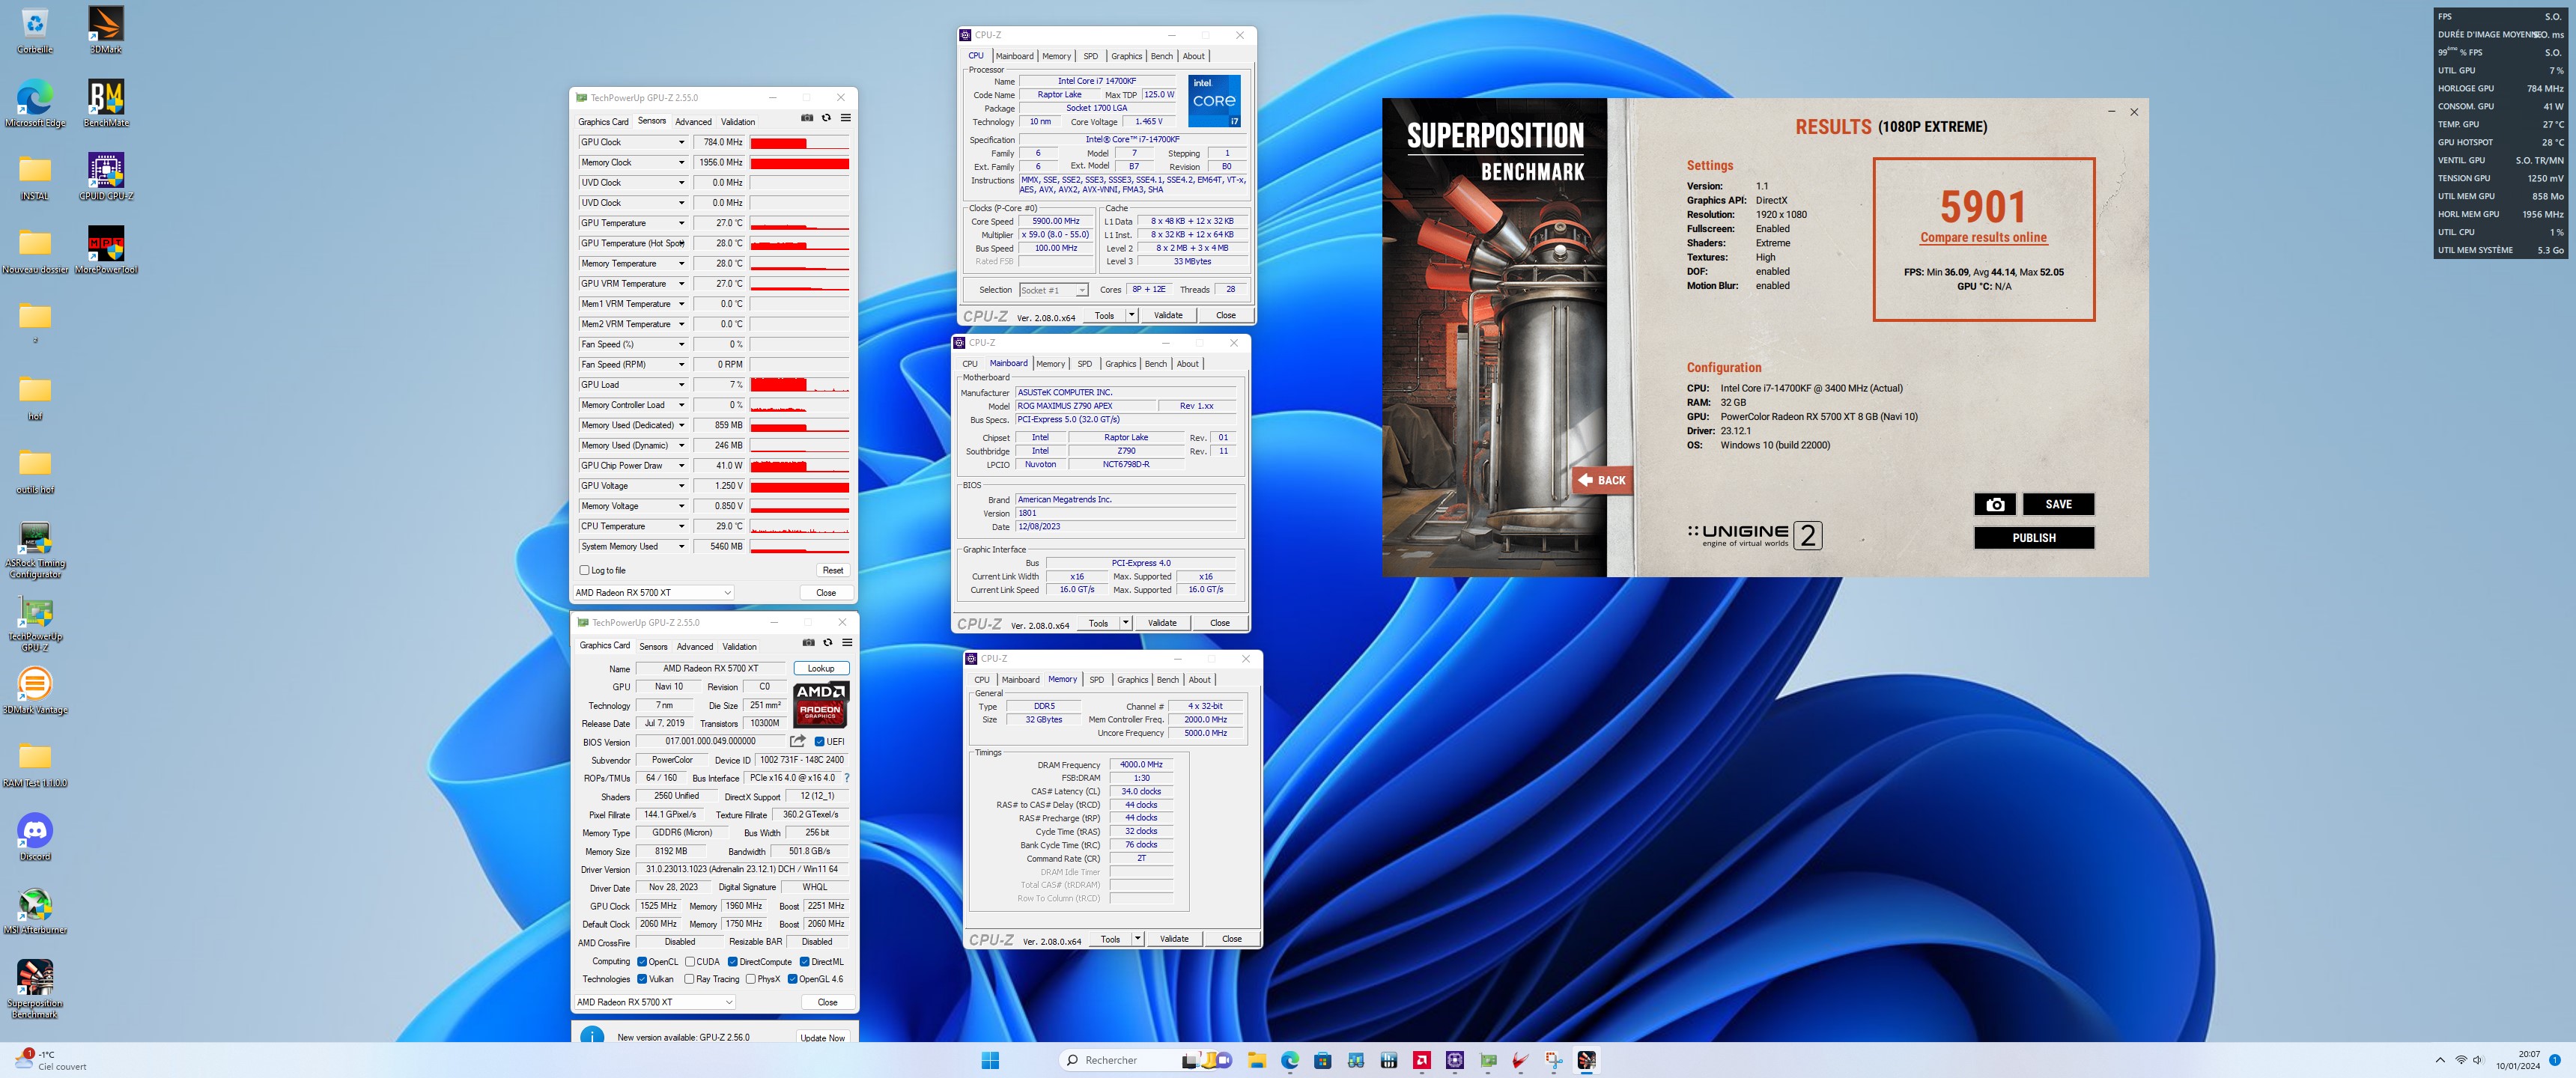Screen dimensions: 2576x1078
Task: Open Bench tab in CPU-Z Memory window
Action: pos(1168,680)
